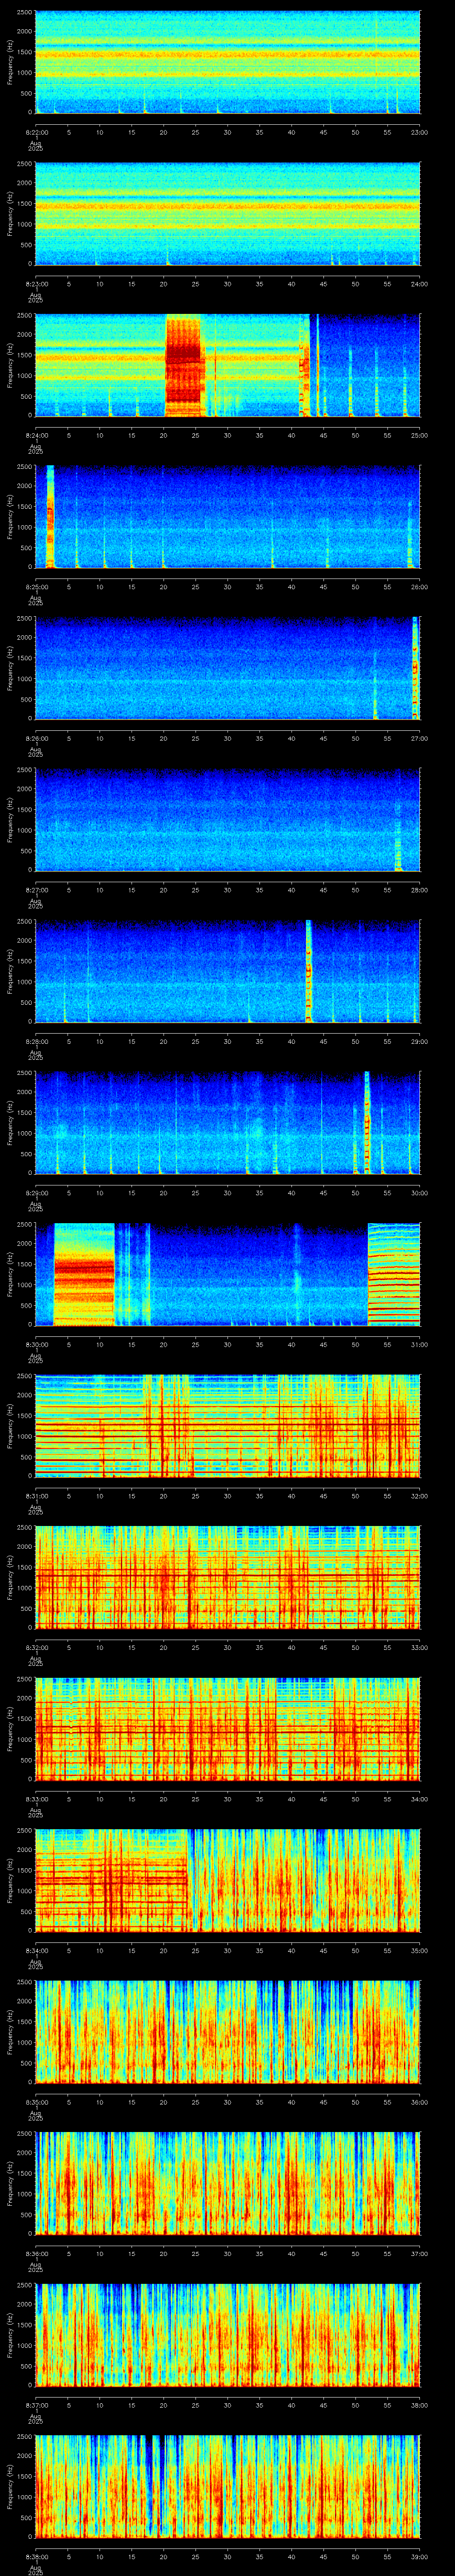Viewport: 455px width, 2576px height.
Task: Click the vertical spike near 43 seconds in the 8:28:00 spectrogram
Action: [308, 971]
